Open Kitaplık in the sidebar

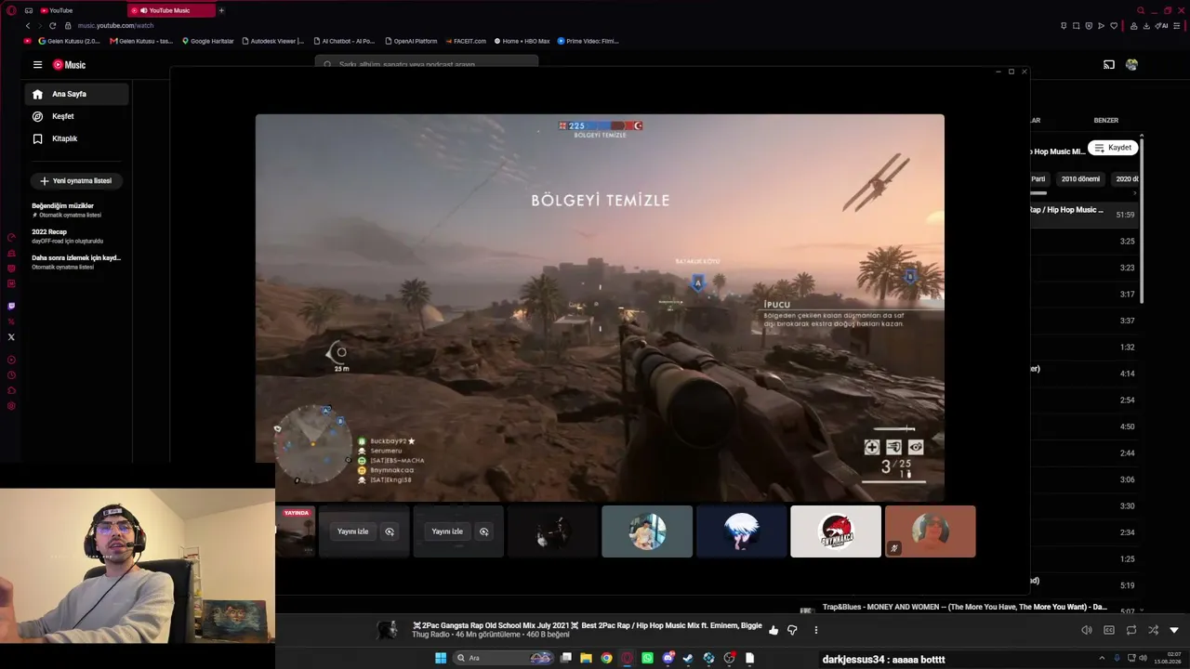(76, 138)
